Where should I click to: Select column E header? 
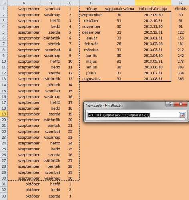click(119, 3)
